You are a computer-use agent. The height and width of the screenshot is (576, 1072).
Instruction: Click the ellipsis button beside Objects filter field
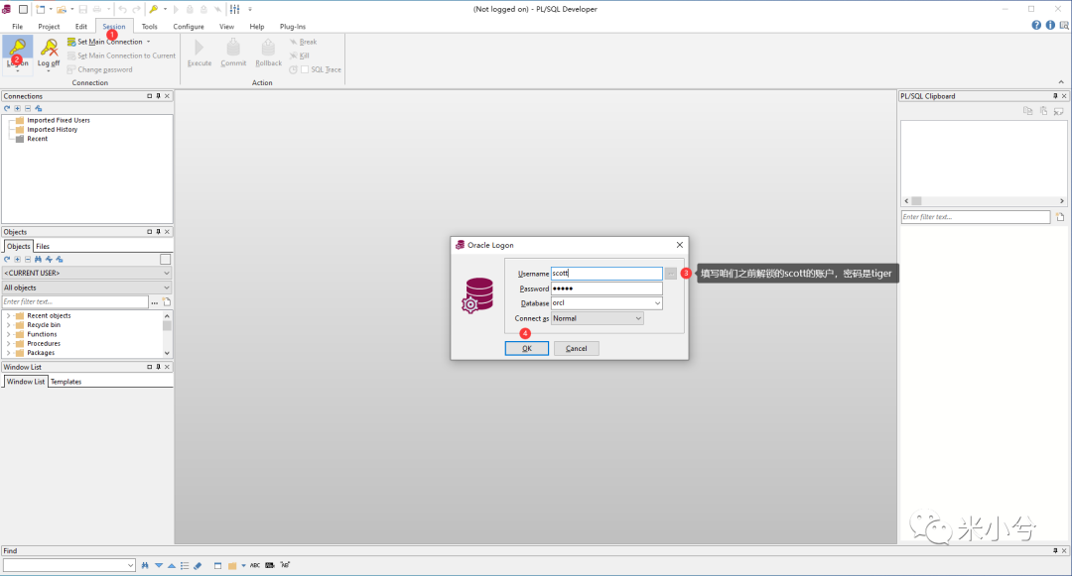tap(155, 301)
